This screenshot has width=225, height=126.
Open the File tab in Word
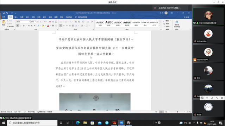coord(4,17)
